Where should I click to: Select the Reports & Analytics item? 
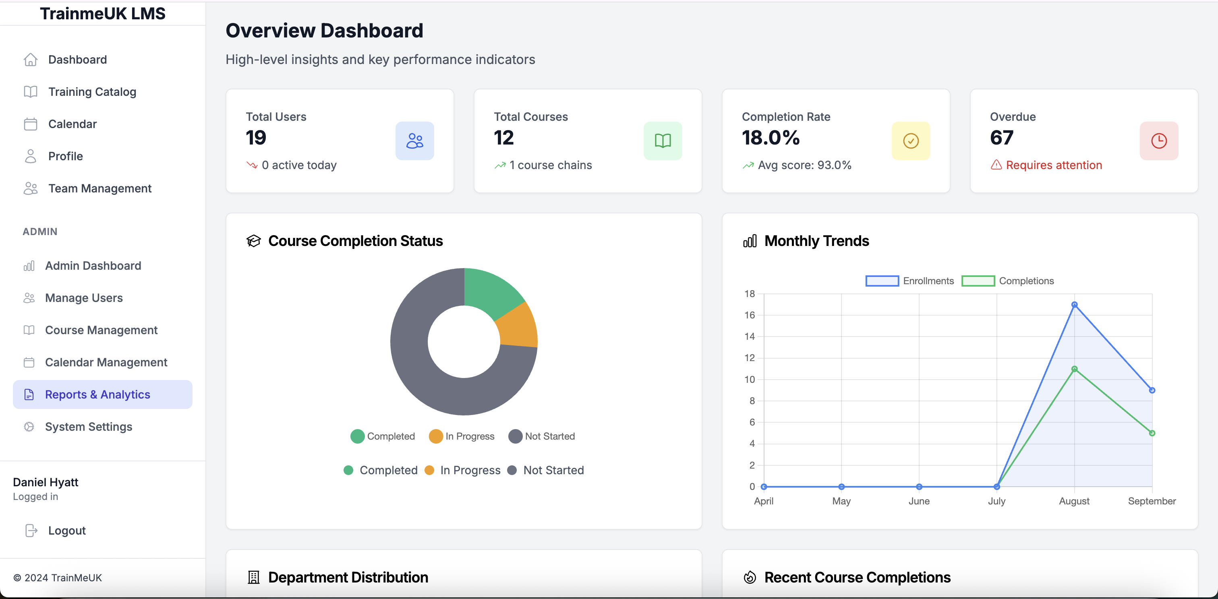(103, 395)
